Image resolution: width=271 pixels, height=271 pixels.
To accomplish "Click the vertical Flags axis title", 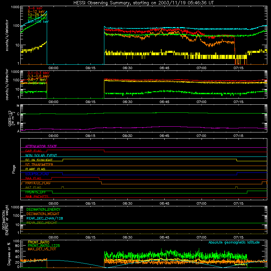I will (x=14, y=169).
